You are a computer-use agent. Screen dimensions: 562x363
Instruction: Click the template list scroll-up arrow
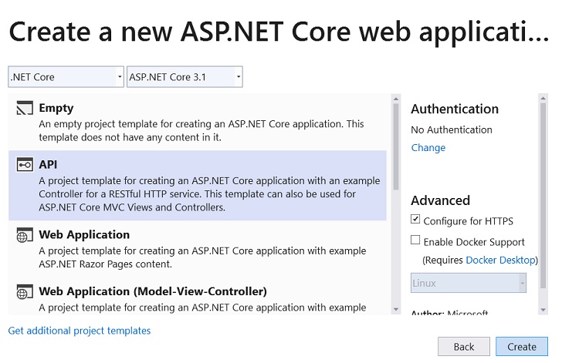[x=396, y=99]
